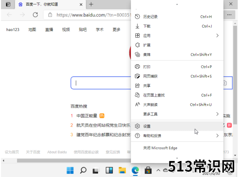The height and width of the screenshot is (177, 238).
Task: Open hot search item 建党百年纪念邮票
Action: click(x=104, y=134)
